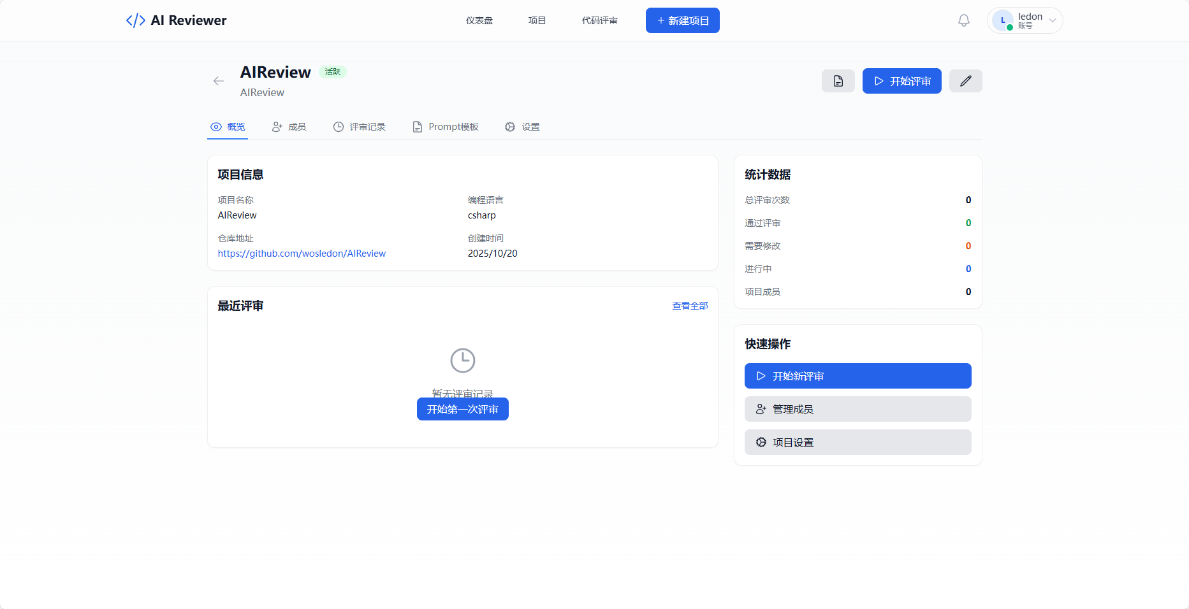Click the AI Reviewer code logo icon
This screenshot has width=1189, height=609.
pos(135,20)
